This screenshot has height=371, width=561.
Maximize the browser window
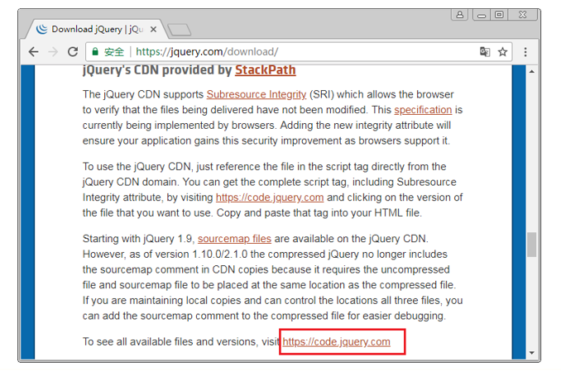499,15
